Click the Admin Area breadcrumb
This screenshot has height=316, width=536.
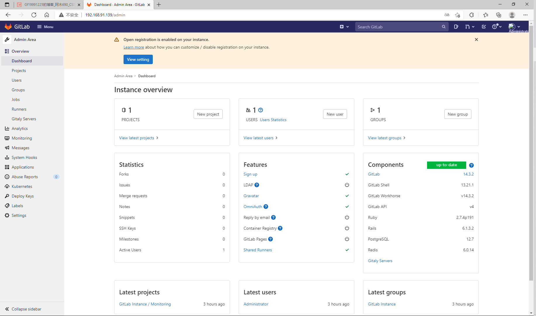pyautogui.click(x=123, y=76)
